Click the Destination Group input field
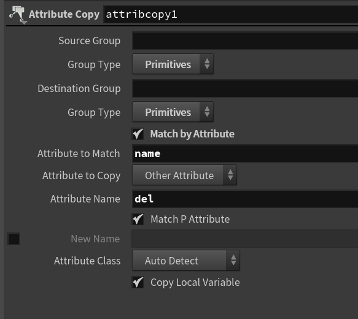The width and height of the screenshot is (358, 319). pos(245,88)
